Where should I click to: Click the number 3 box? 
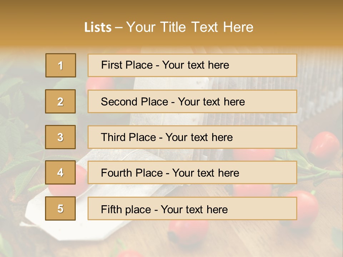coord(60,137)
